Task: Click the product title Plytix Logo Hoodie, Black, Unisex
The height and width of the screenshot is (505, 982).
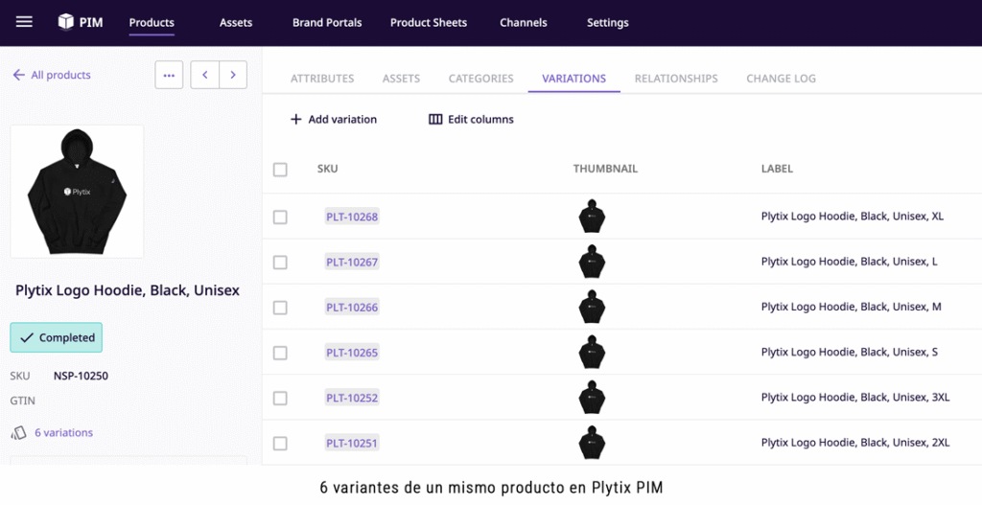Action: pos(128,290)
